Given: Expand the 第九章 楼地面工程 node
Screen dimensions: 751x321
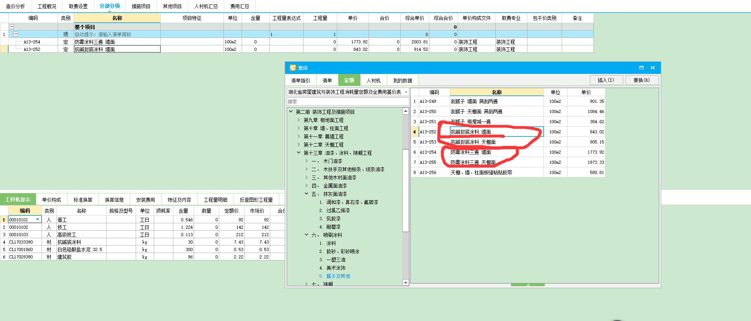Looking at the screenshot, I should coord(299,120).
